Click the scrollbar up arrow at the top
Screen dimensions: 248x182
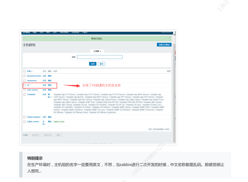[174, 34]
